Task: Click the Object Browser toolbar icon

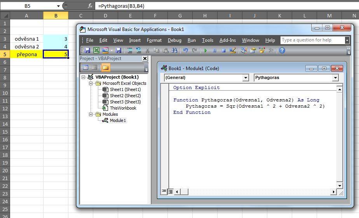Action: pyautogui.click(x=262, y=50)
